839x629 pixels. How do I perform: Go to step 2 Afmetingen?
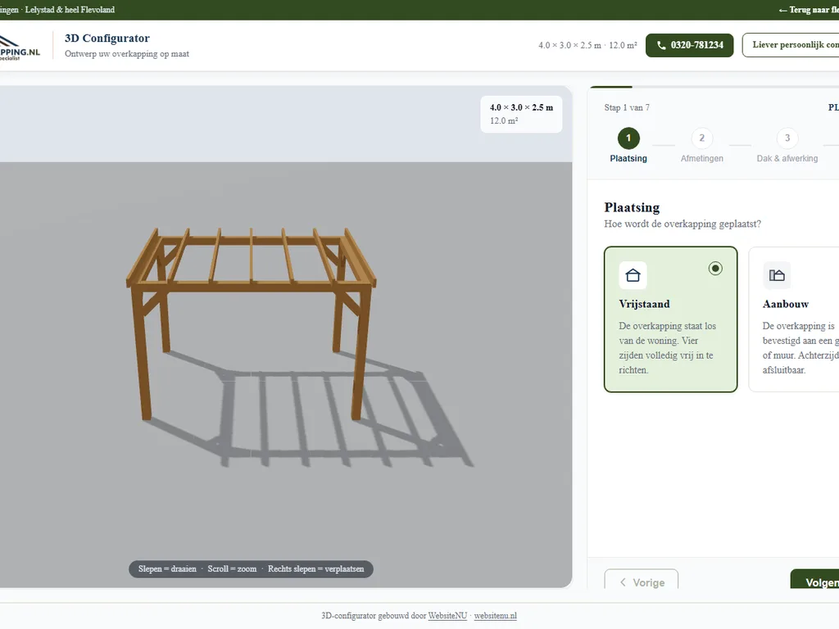click(701, 146)
